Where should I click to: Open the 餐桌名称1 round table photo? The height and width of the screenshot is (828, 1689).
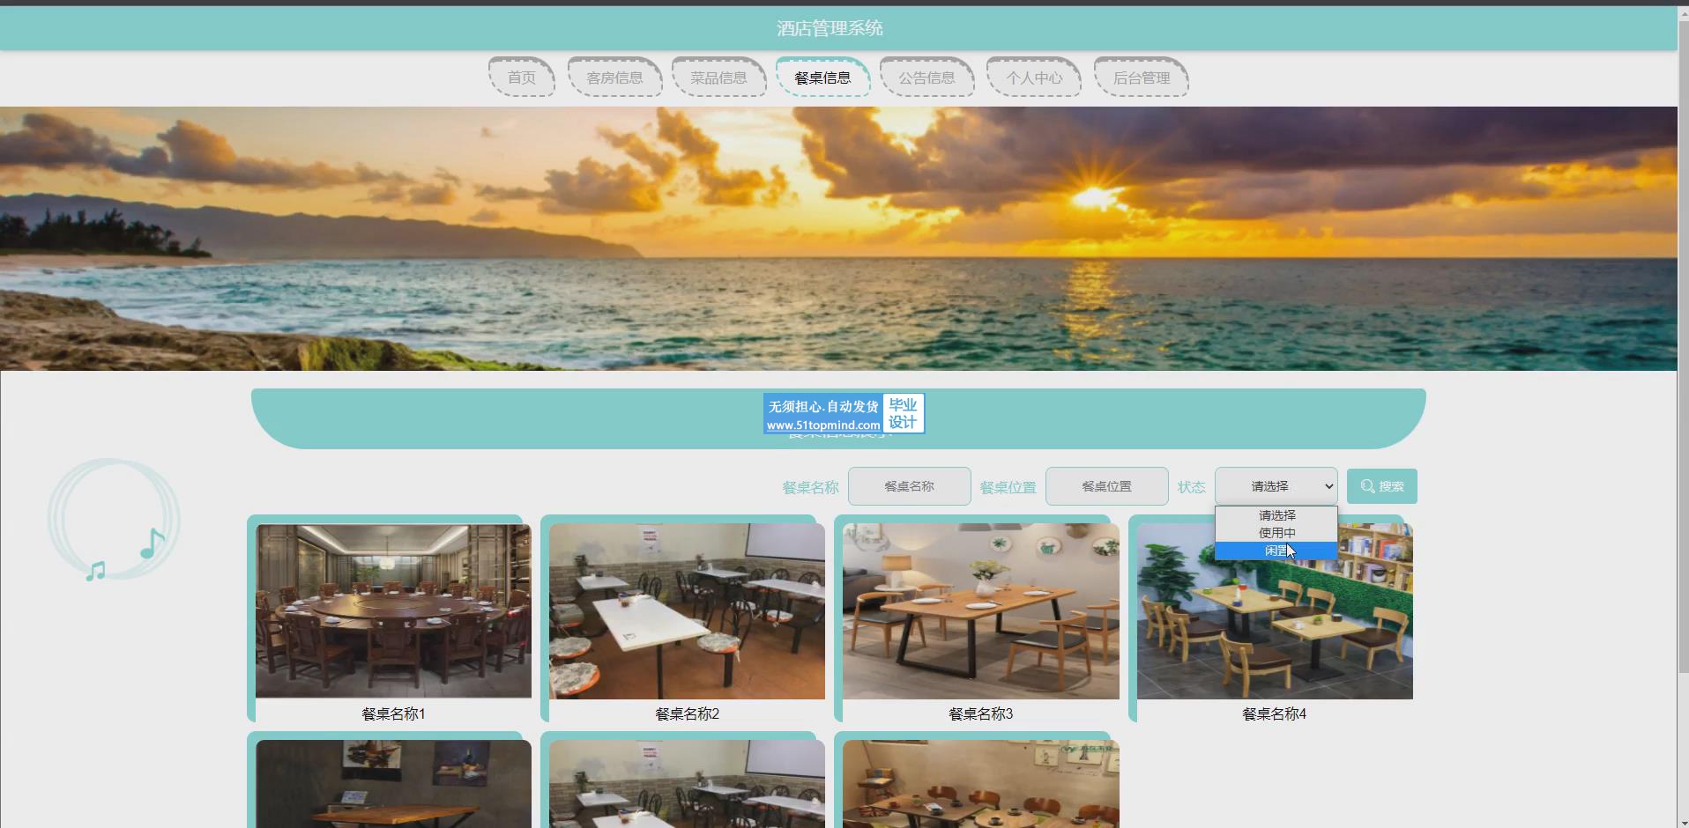393,611
